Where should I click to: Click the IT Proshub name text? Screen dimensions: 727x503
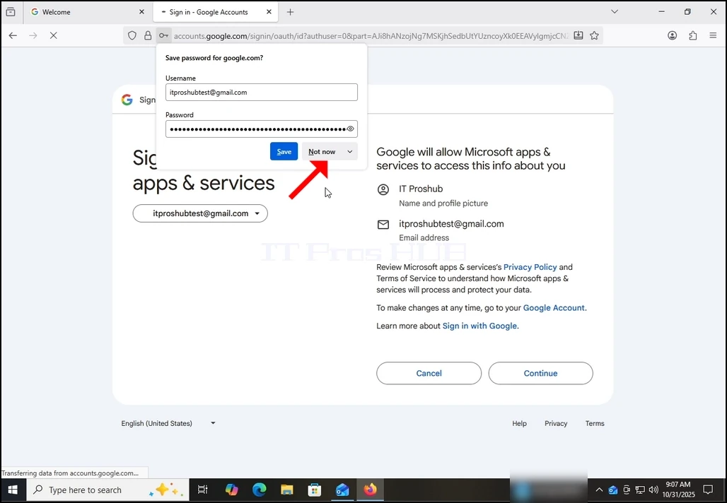tap(421, 189)
